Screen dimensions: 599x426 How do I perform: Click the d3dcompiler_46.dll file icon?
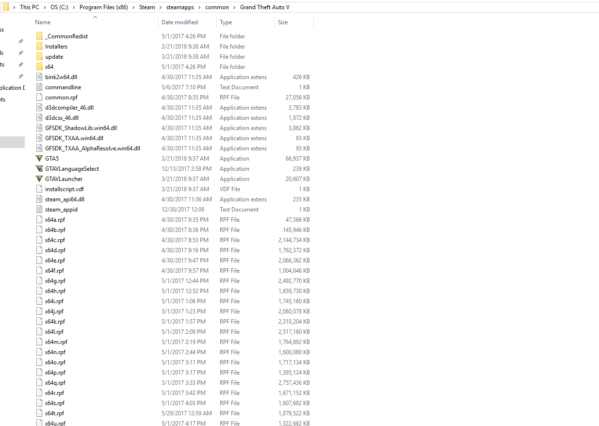[39, 108]
